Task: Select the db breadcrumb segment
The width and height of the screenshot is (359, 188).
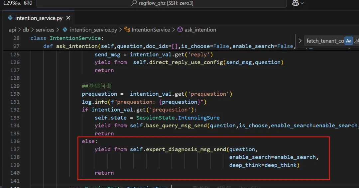Action: pos(26,30)
